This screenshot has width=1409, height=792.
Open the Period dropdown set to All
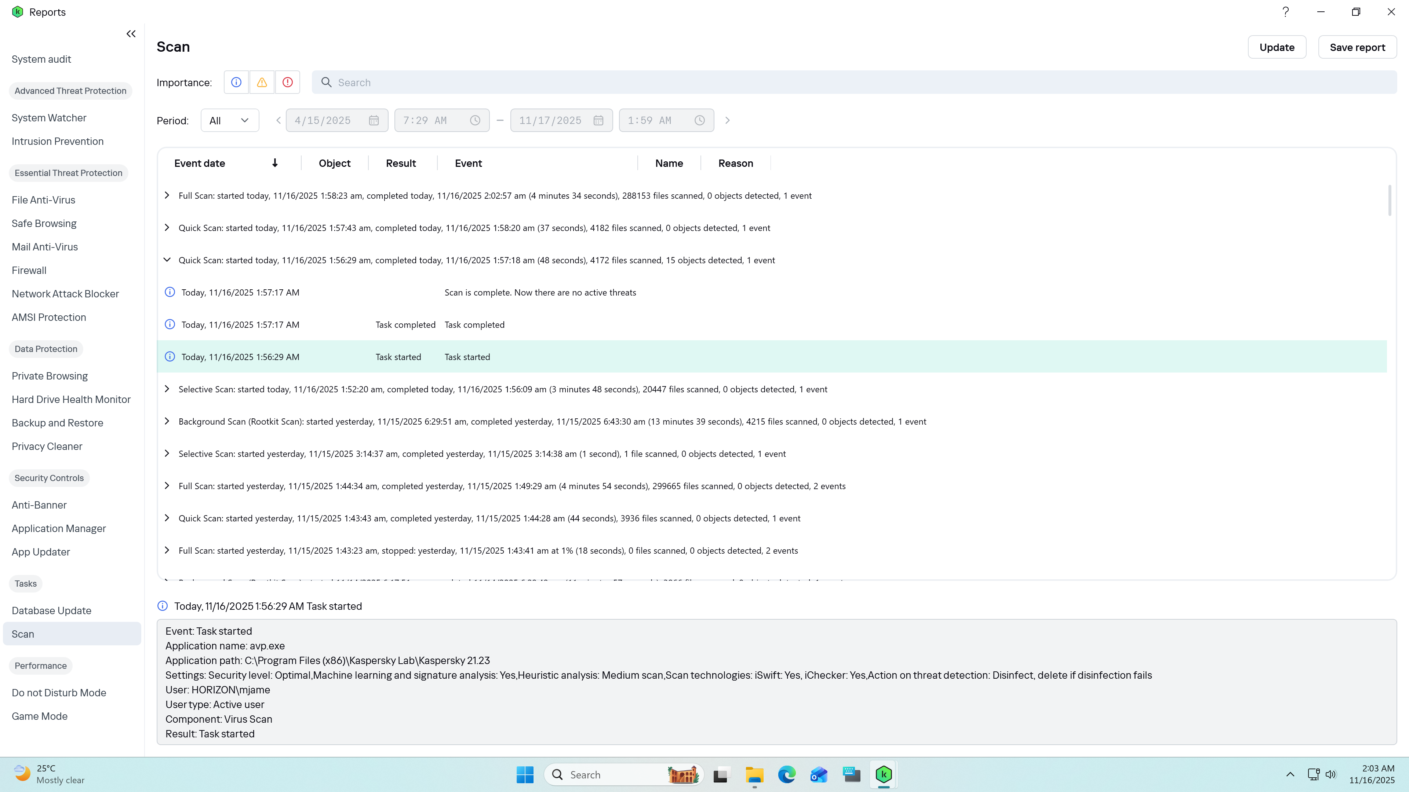(230, 120)
